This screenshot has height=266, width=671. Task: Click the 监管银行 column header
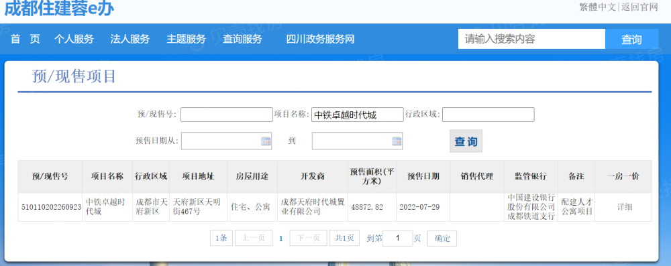click(531, 177)
